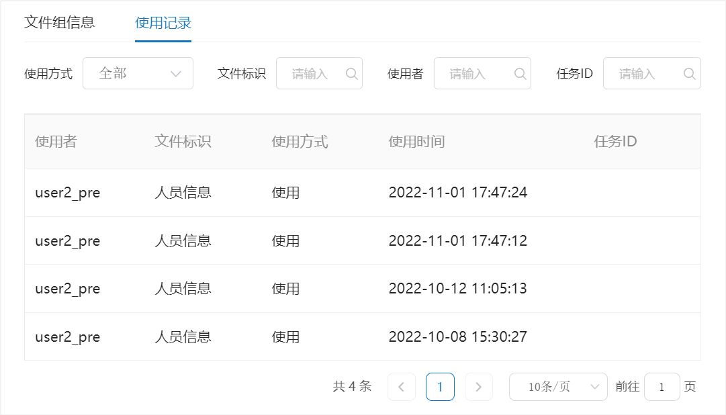Click search icon in 任务ID field
This screenshot has height=415, width=726.
pyautogui.click(x=689, y=74)
